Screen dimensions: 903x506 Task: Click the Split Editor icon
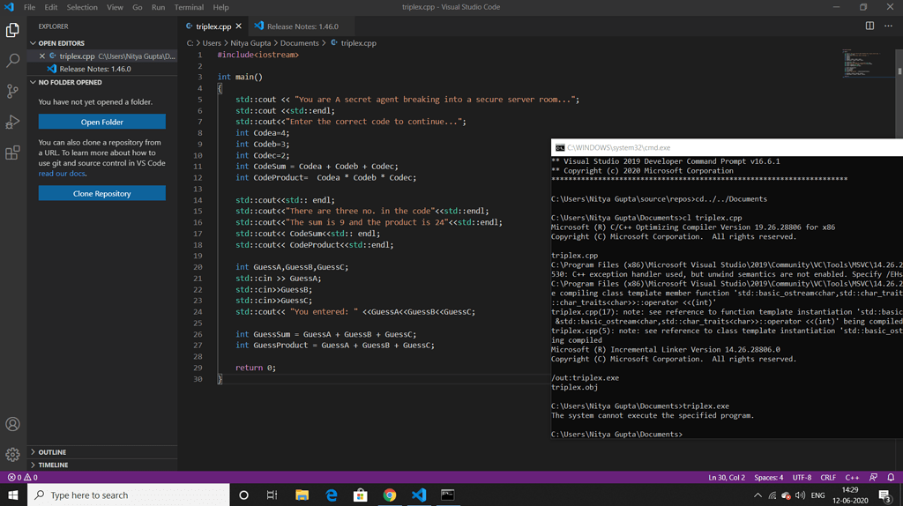point(869,26)
